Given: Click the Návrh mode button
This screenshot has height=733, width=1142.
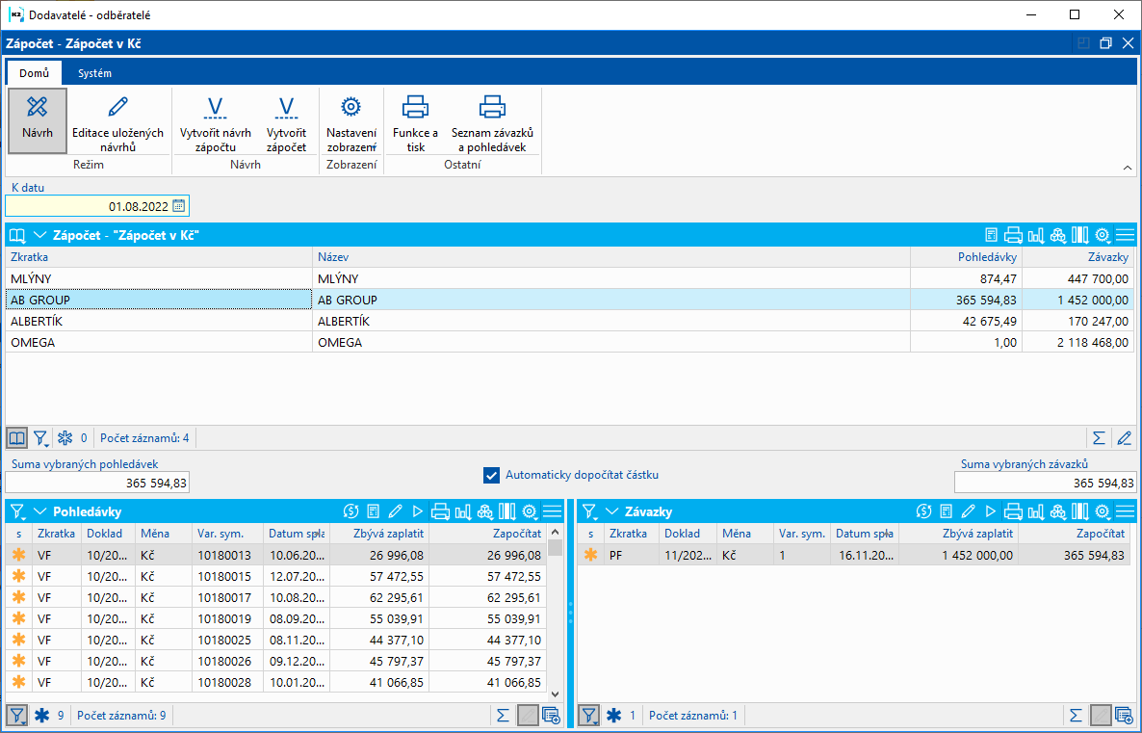Looking at the screenshot, I should pyautogui.click(x=38, y=119).
